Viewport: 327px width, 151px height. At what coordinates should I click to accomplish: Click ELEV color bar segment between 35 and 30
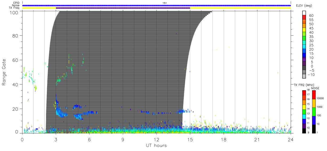click(x=304, y=39)
